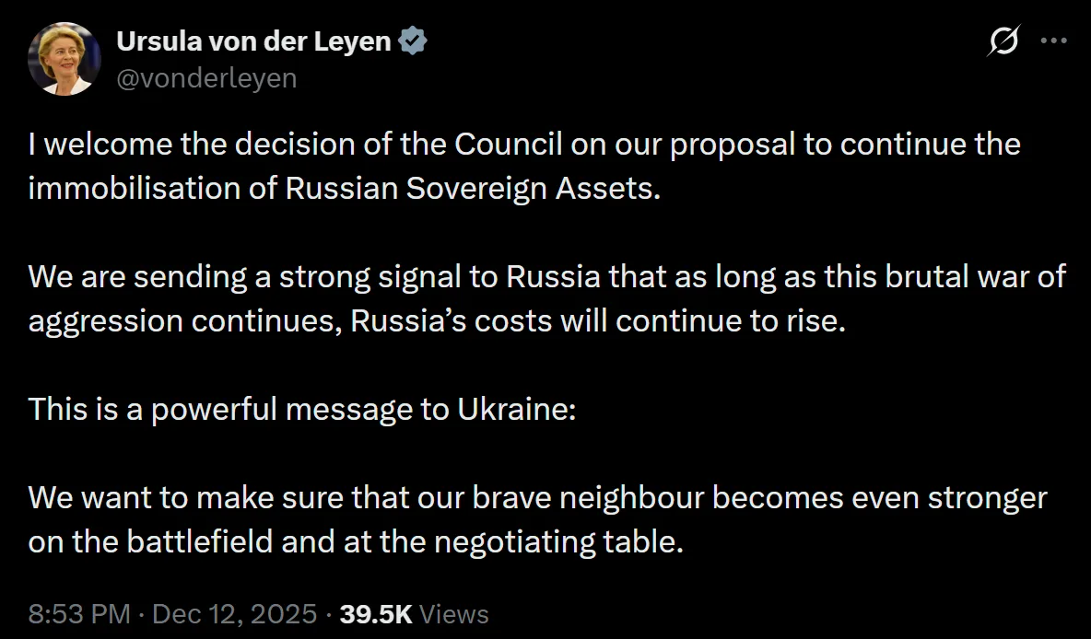
Task: Click the paragraph starting "I welcome the decision"
Action: point(524,166)
